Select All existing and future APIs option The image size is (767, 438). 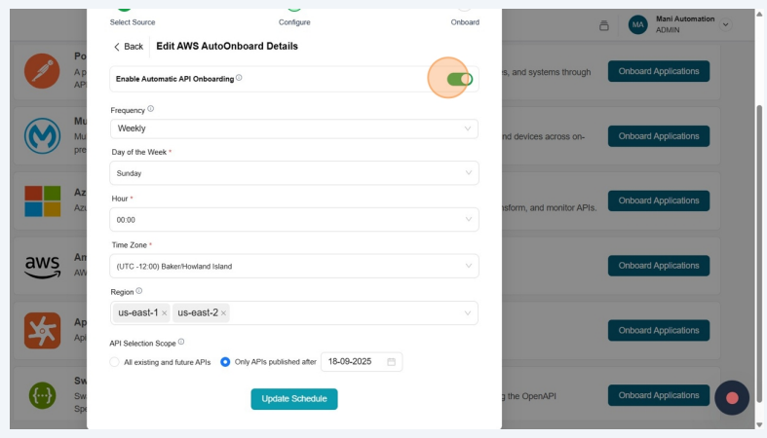pos(115,362)
